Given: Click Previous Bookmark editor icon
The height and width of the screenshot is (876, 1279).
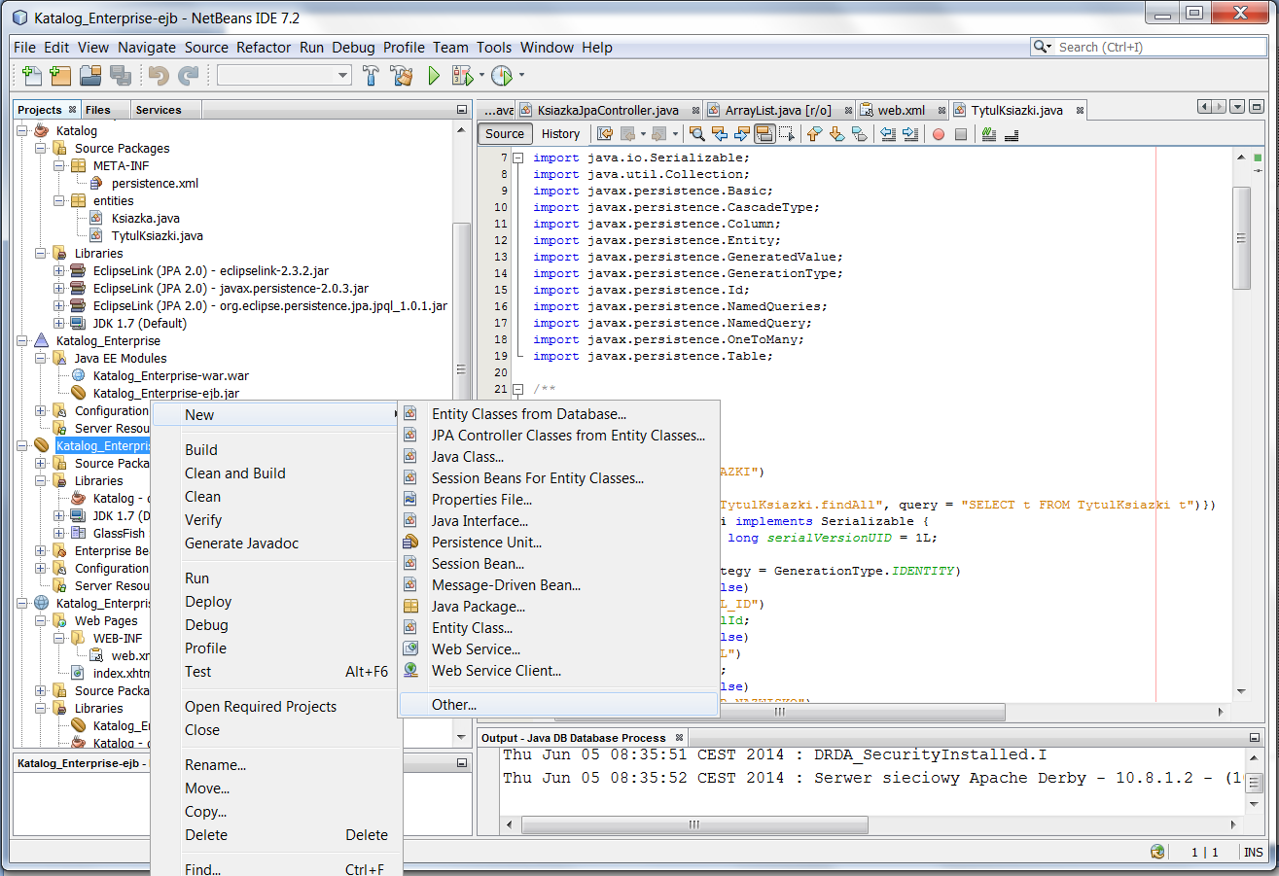Looking at the screenshot, I should (815, 134).
